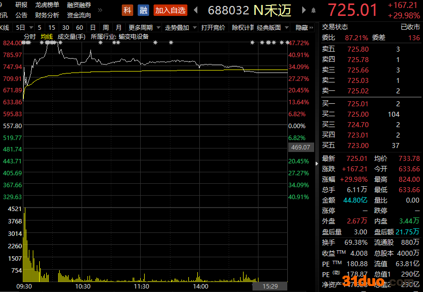Click the 加入自选 add-to-watchlist button

170,10
